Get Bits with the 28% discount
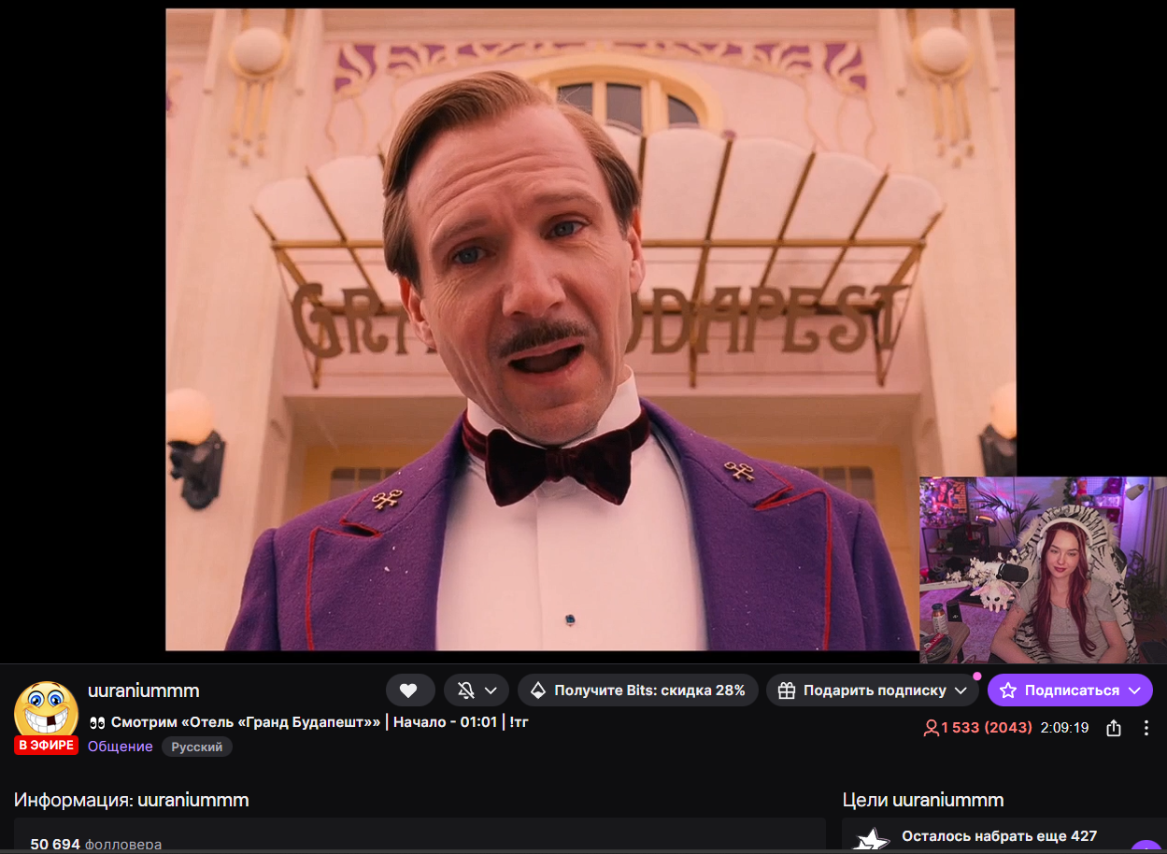Screen dimensions: 1167x854 coord(638,690)
